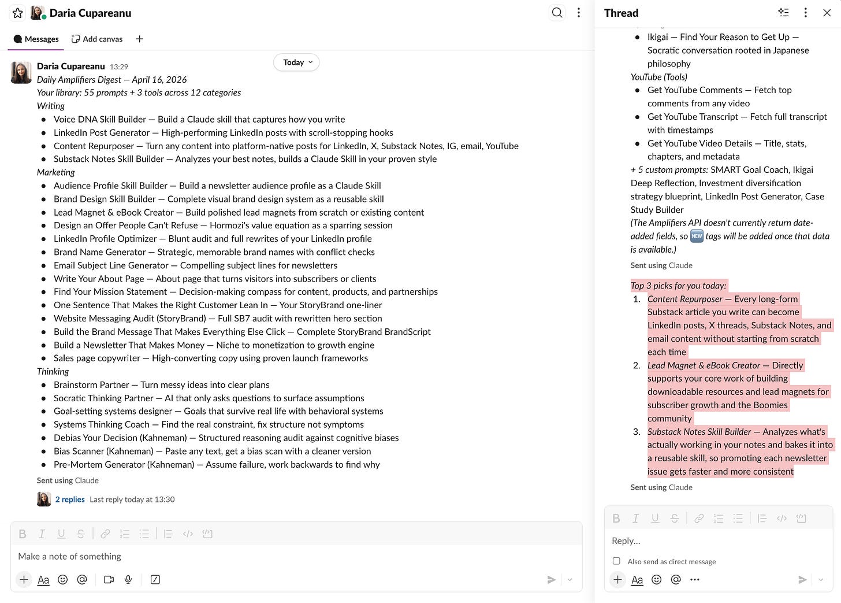This screenshot has width=841, height=603.
Task: Click reply avatar next to 2 replies
Action: click(44, 499)
